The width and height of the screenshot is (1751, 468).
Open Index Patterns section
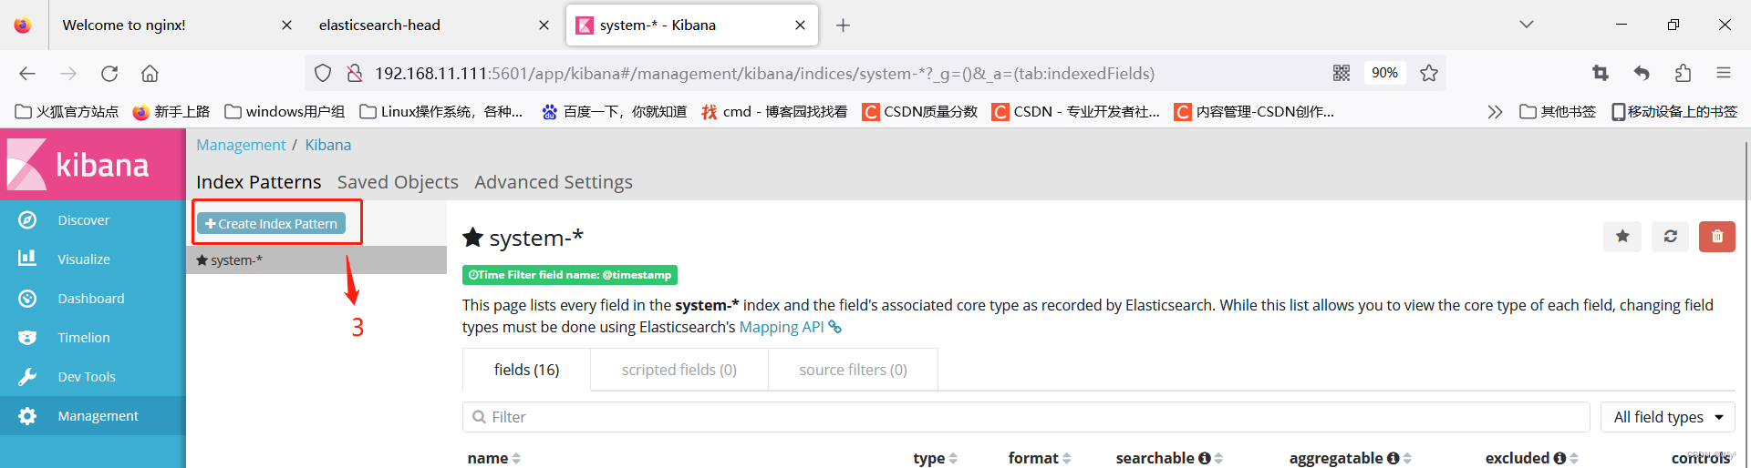click(259, 182)
